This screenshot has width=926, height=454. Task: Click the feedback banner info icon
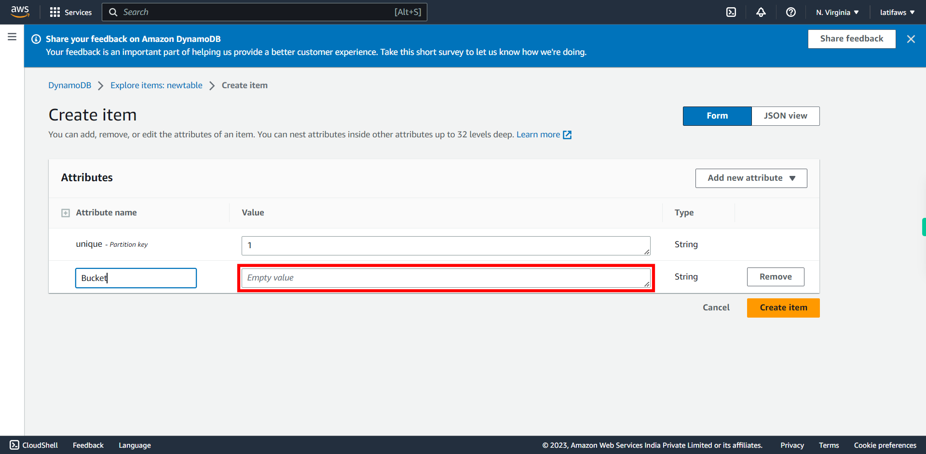coord(36,39)
